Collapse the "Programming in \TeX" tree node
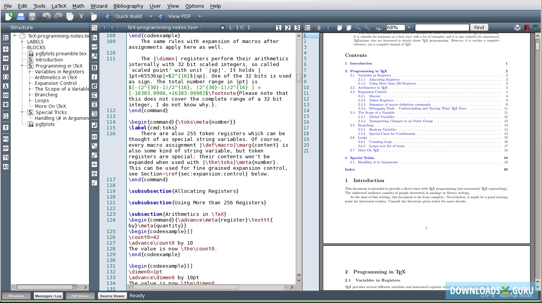The height and width of the screenshot is (303, 542). click(x=23, y=66)
